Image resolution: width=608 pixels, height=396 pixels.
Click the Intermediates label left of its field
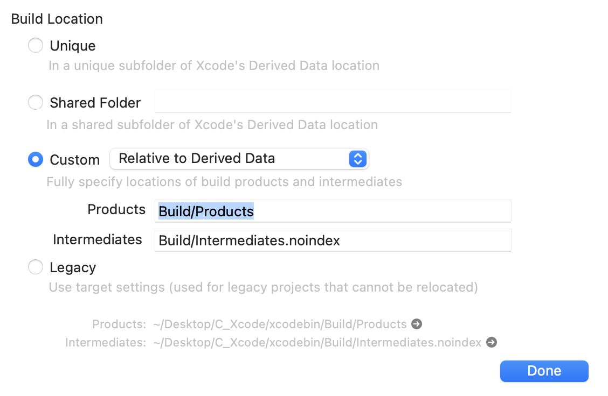(97, 239)
